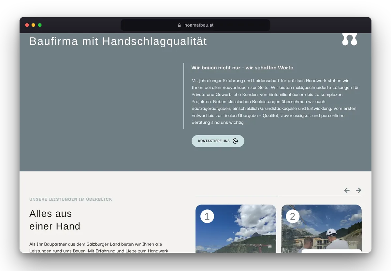Close the browser window with red button
391x271 pixels.
click(27, 25)
